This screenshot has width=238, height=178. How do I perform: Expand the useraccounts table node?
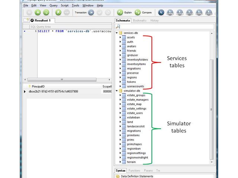pos(120,86)
